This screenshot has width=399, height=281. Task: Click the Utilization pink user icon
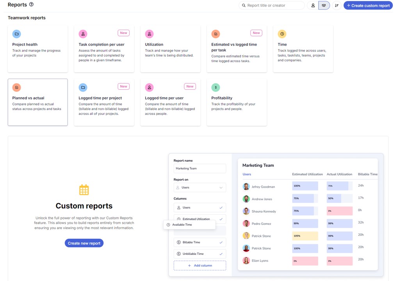(149, 34)
